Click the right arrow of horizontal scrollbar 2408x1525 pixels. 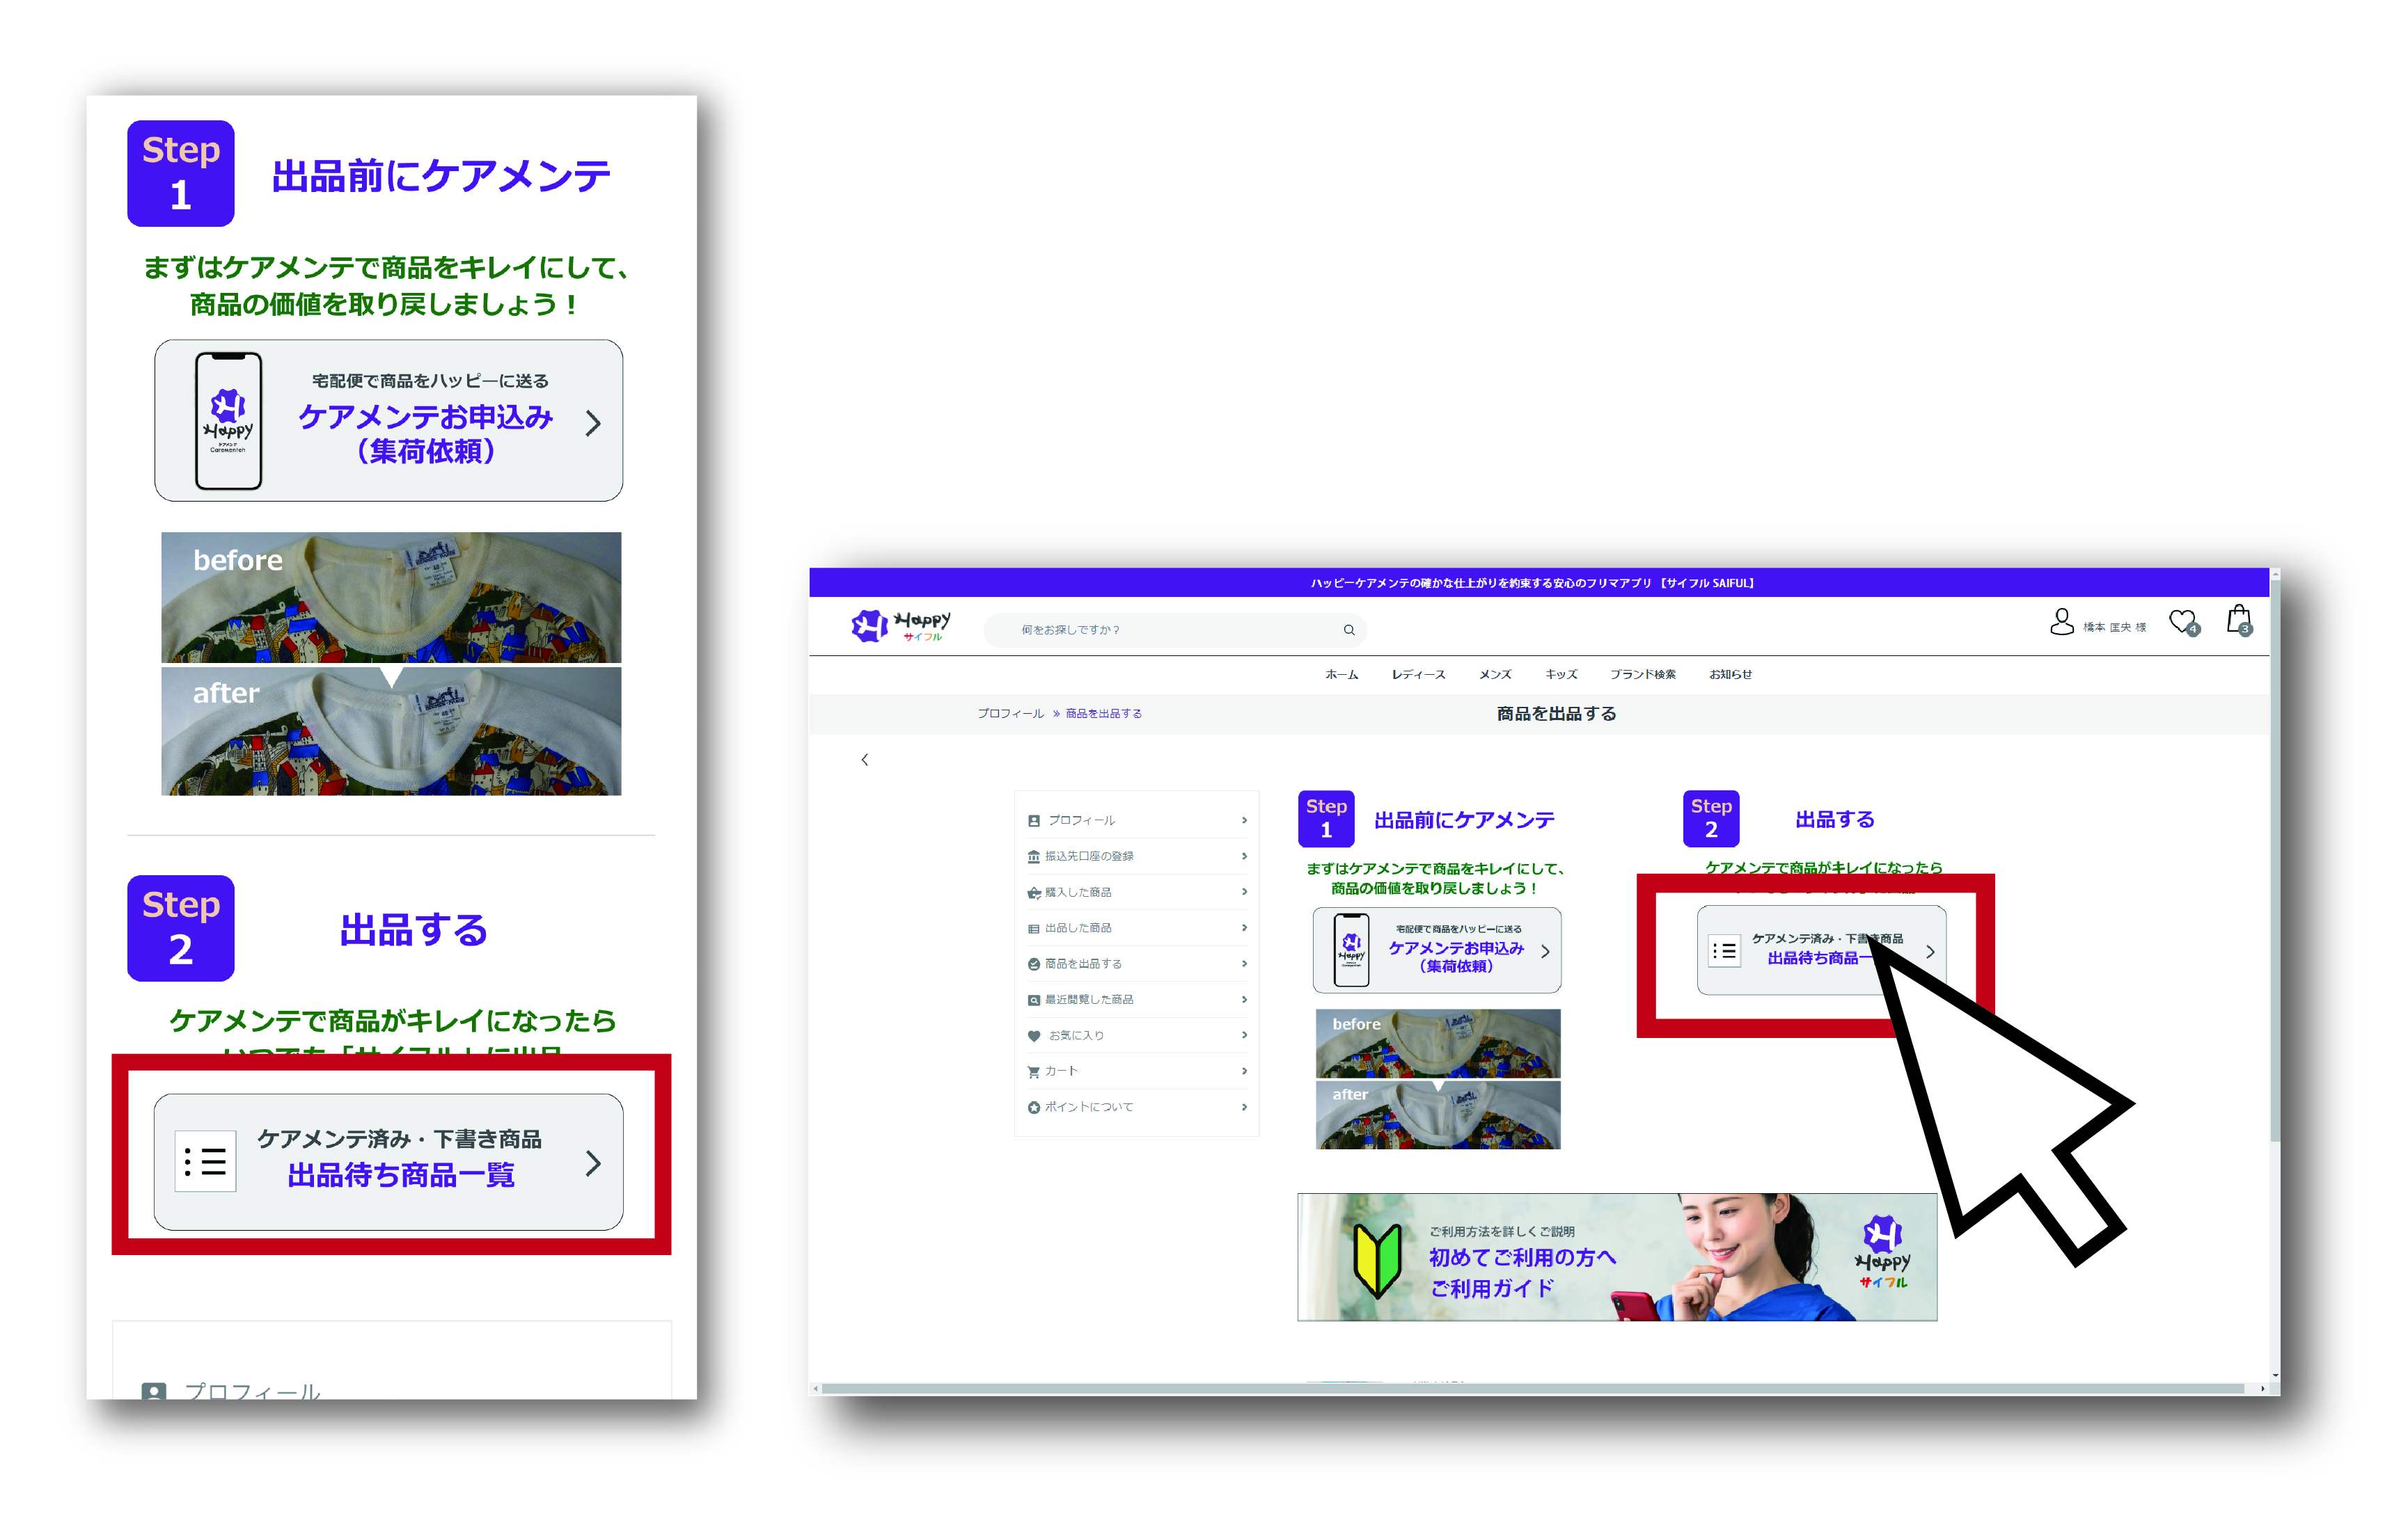click(2263, 1389)
